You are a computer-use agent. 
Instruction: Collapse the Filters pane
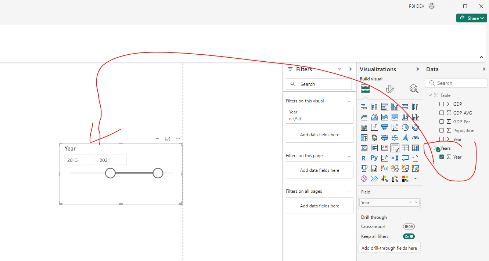click(x=350, y=69)
